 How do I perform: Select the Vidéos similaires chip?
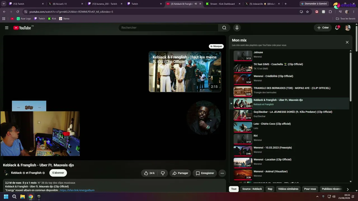[x=288, y=189]
